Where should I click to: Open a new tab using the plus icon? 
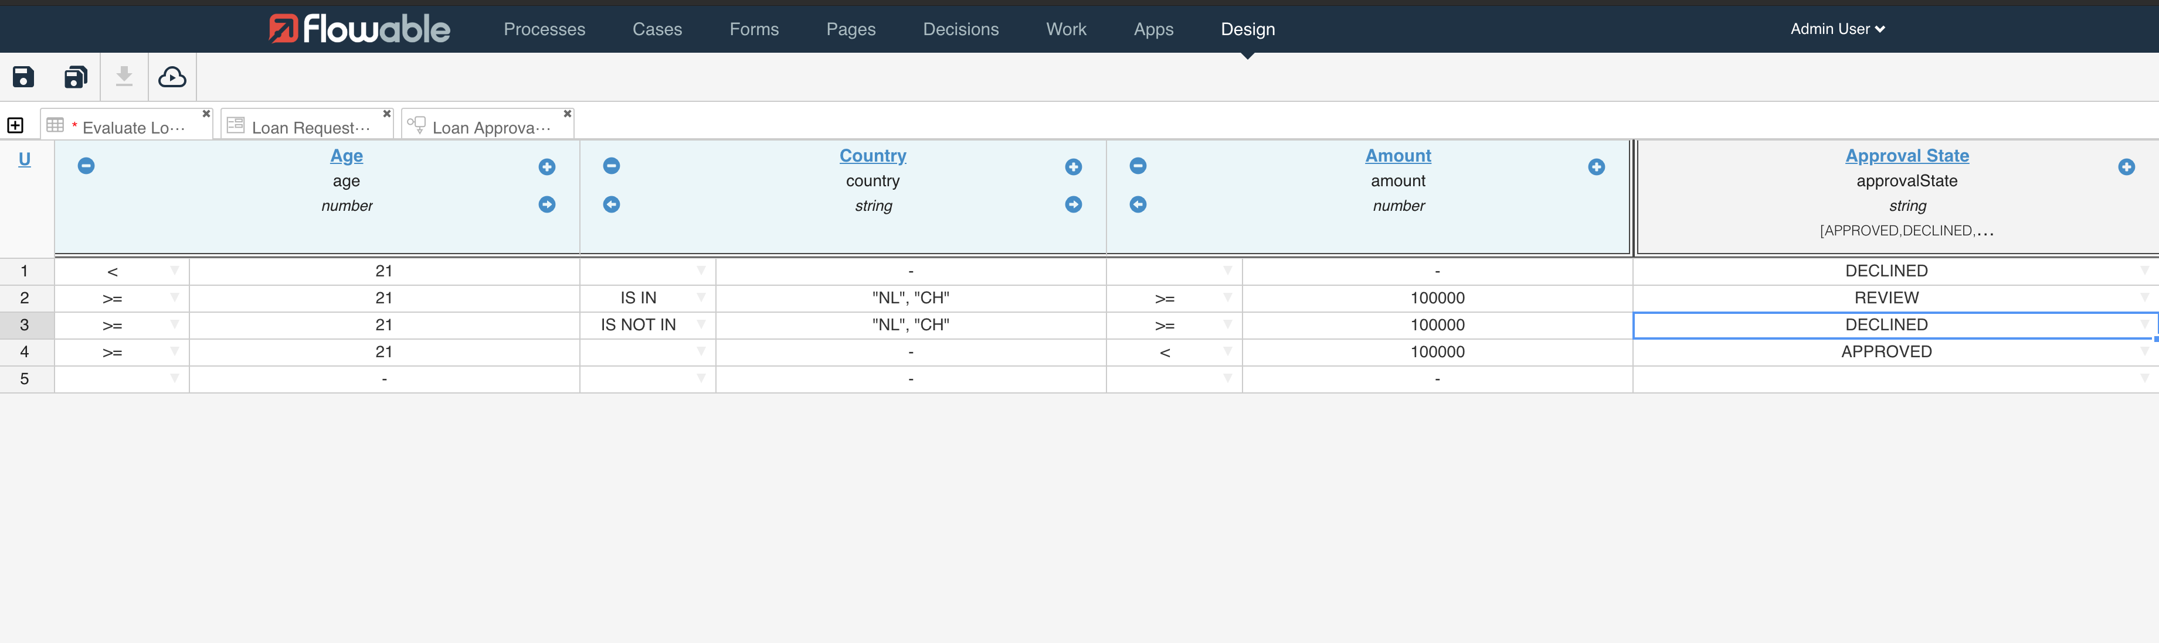(x=15, y=124)
